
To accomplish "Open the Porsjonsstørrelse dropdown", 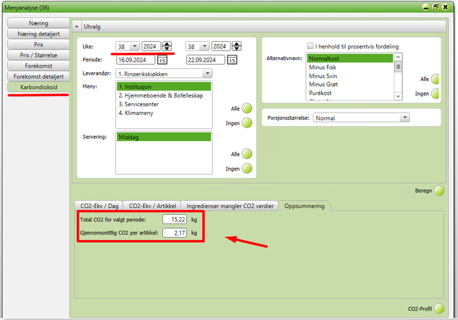I will click(x=405, y=118).
